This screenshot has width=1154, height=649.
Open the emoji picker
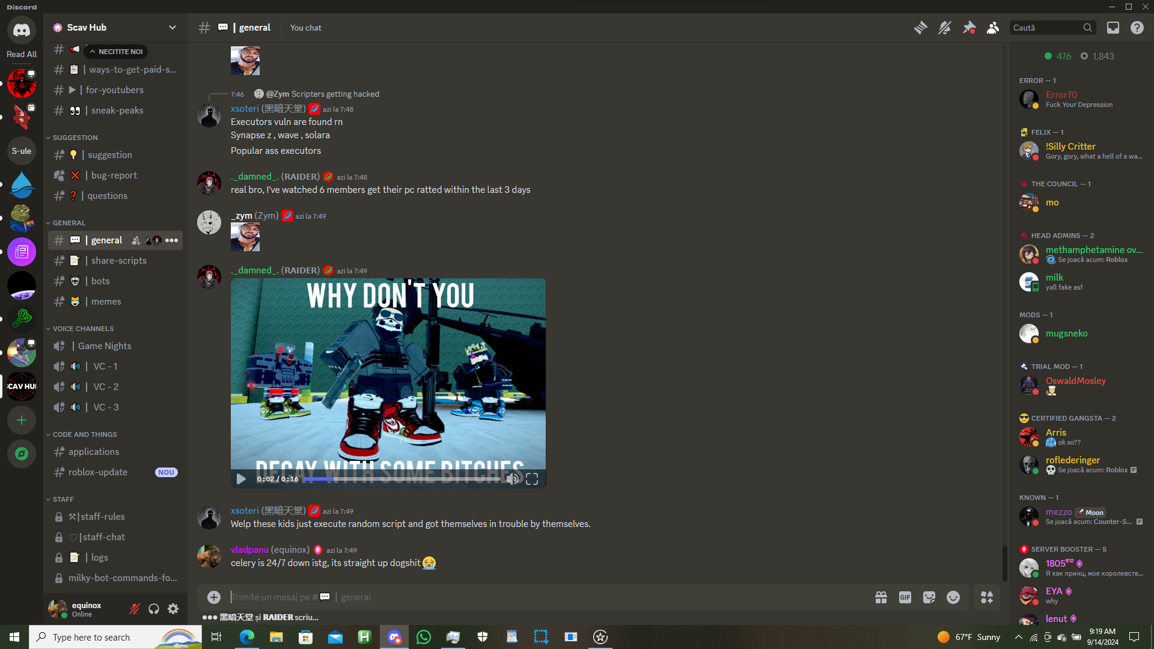click(x=953, y=597)
